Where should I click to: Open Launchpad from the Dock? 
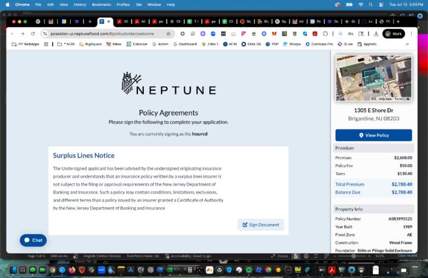point(23,270)
